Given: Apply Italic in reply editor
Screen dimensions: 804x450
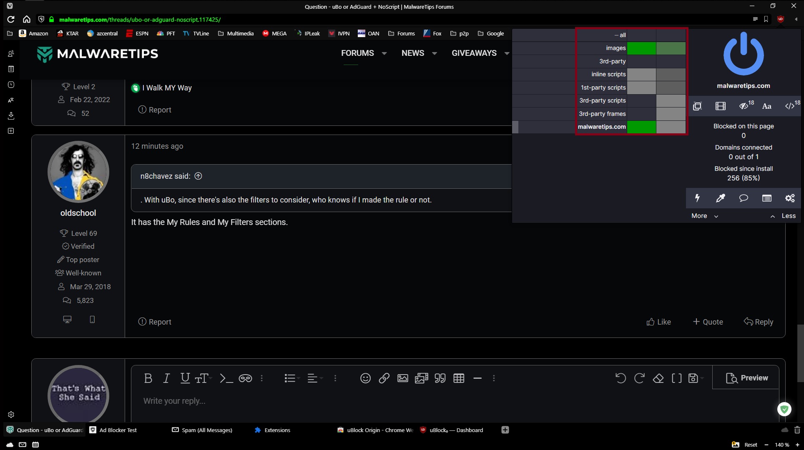Looking at the screenshot, I should [166, 378].
